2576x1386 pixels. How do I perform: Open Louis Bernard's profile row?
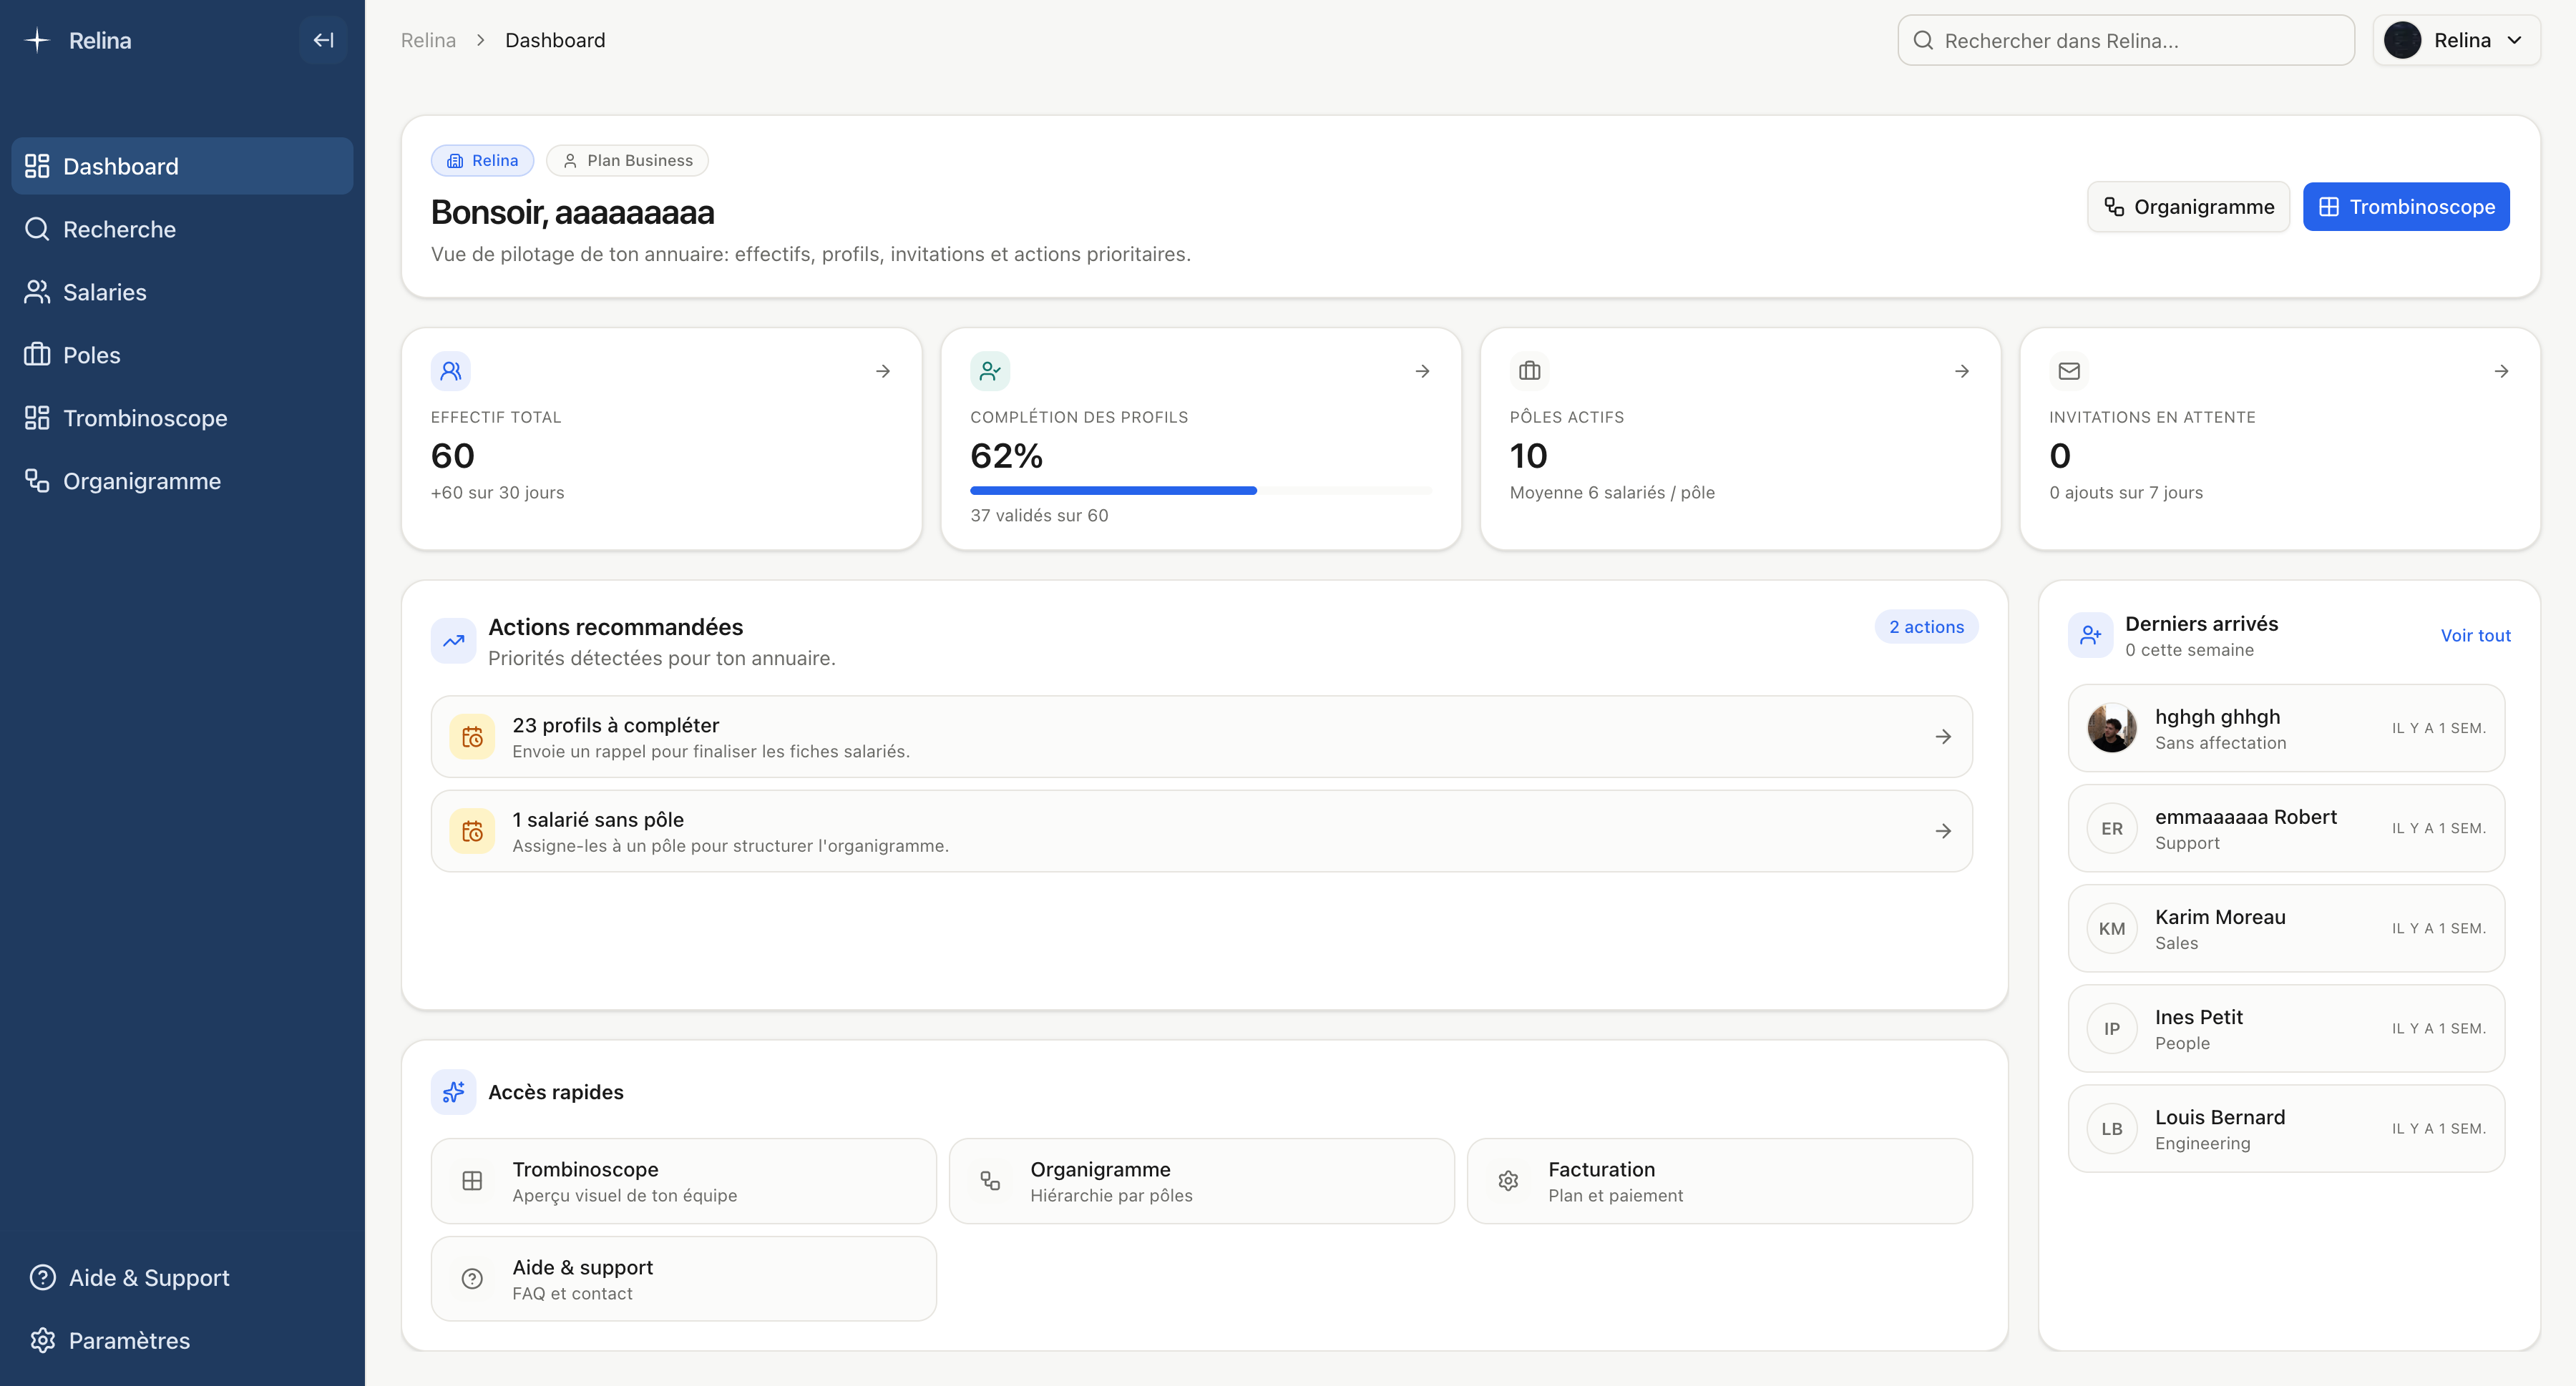[2286, 1129]
